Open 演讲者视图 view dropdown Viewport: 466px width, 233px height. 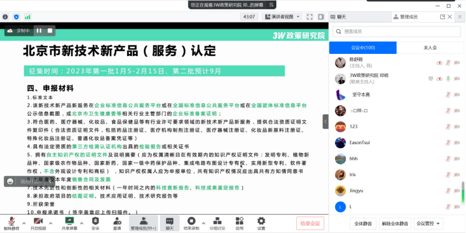282,17
